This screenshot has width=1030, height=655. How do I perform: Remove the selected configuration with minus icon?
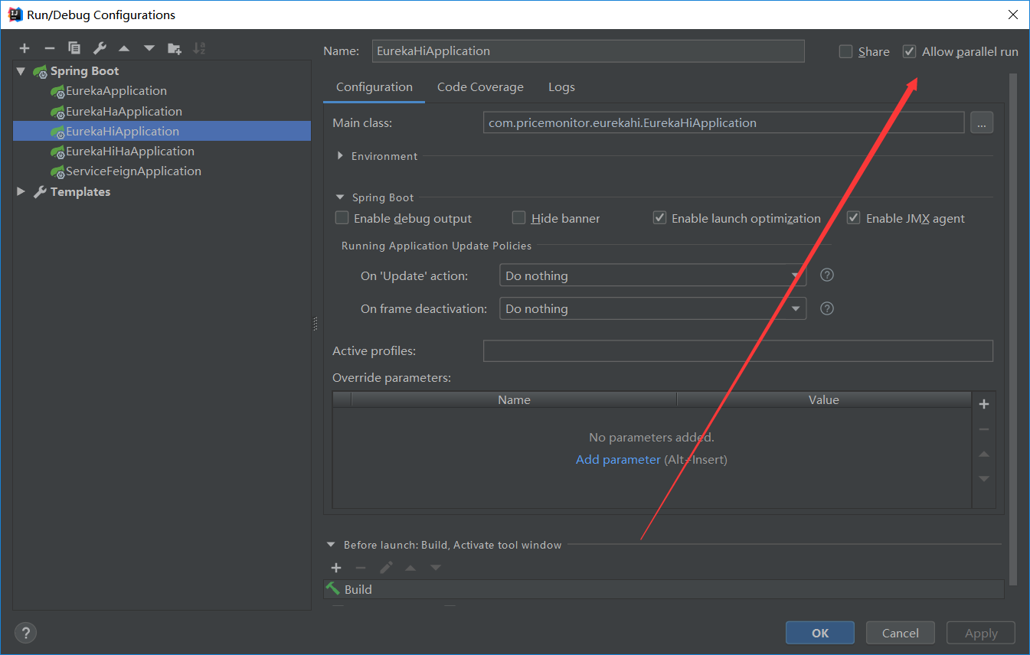pyautogui.click(x=50, y=48)
